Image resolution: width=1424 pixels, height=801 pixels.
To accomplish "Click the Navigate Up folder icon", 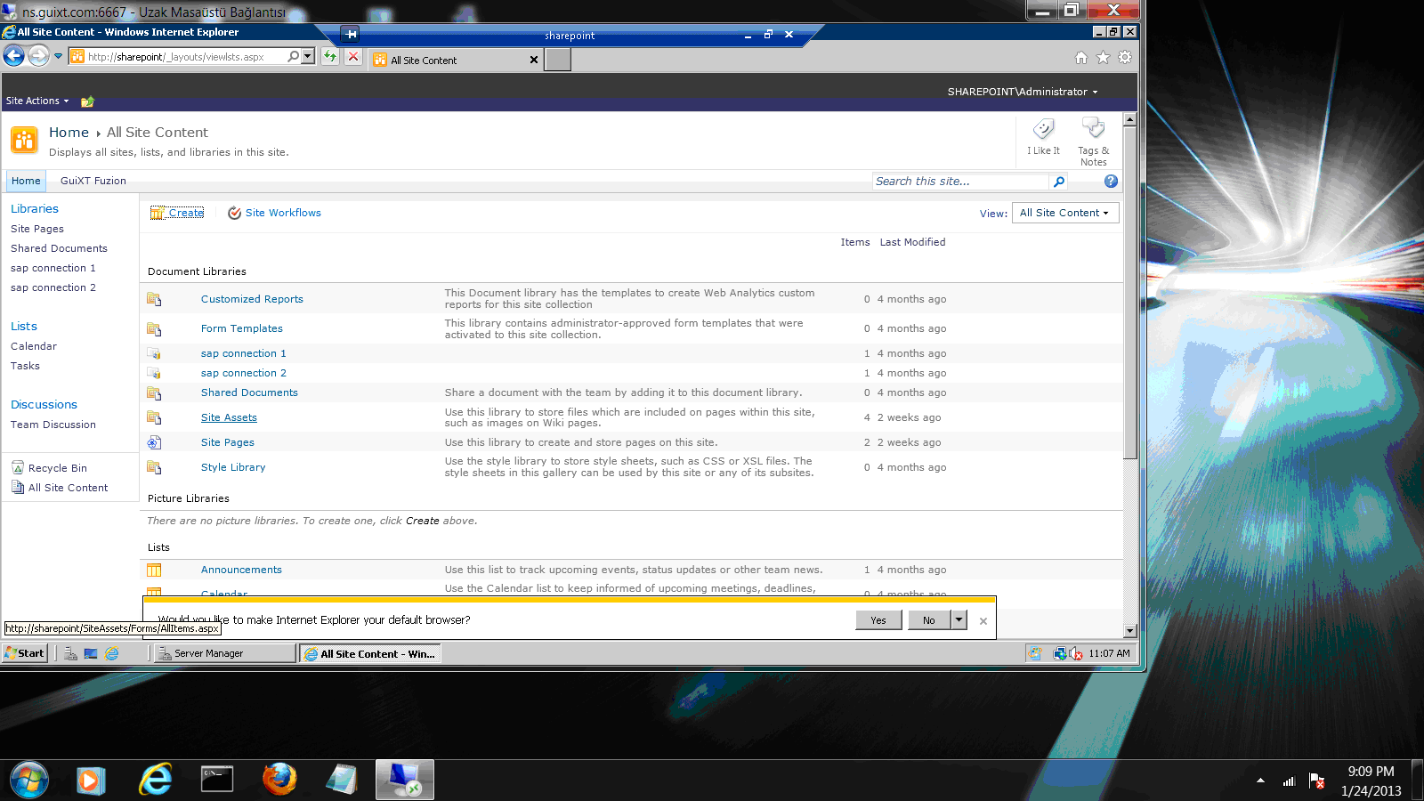I will click(x=87, y=101).
